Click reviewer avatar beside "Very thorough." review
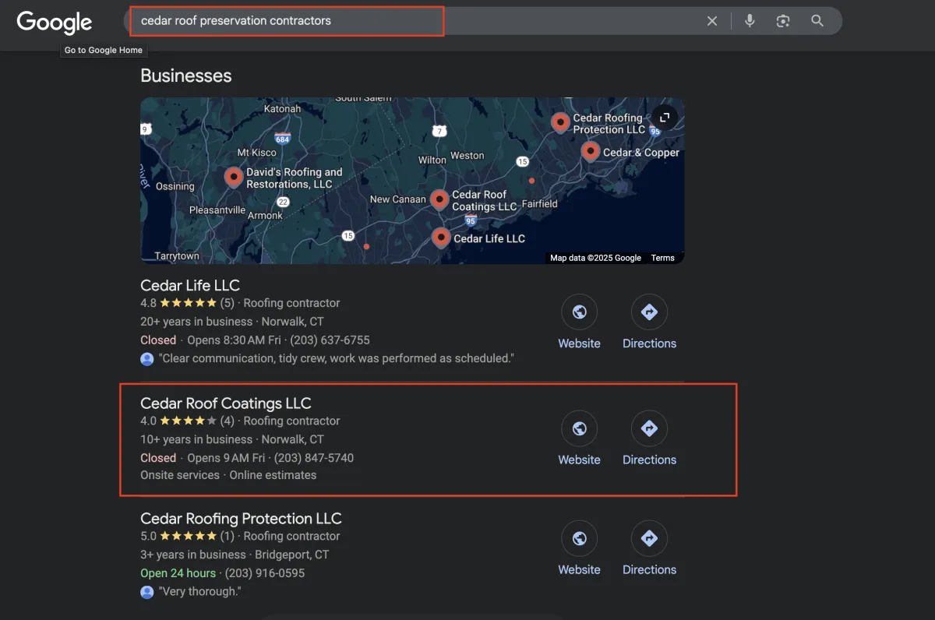This screenshot has height=620, width=935. pos(147,592)
